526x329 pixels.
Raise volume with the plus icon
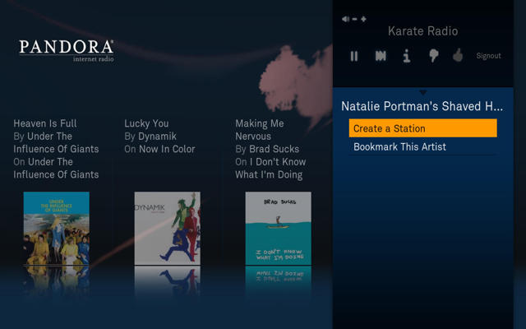click(x=363, y=19)
